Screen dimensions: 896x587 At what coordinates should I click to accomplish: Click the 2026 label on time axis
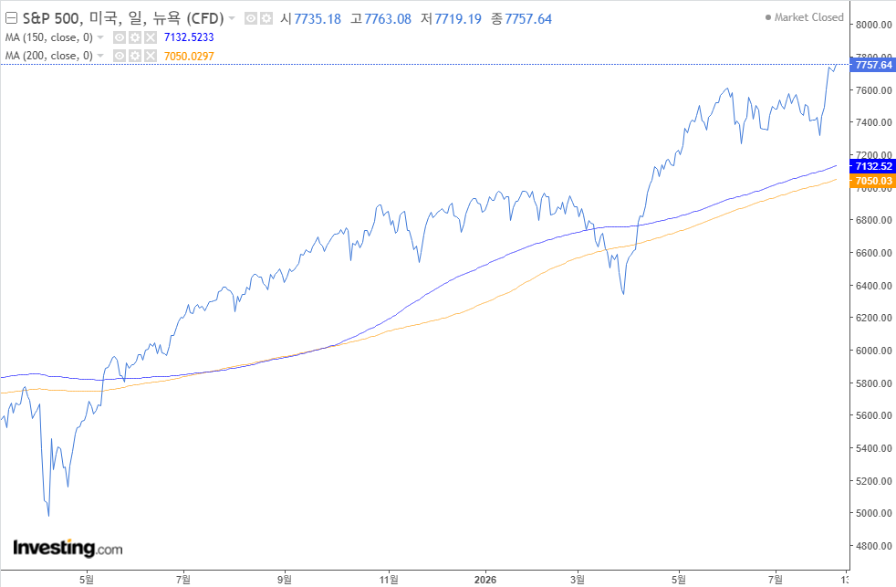coord(485,580)
